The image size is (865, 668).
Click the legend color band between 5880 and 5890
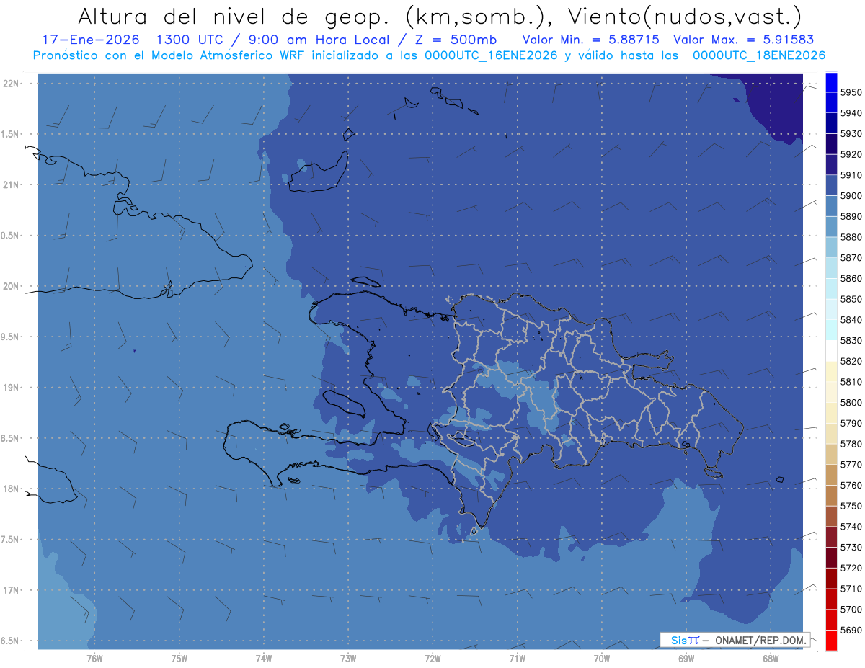point(831,227)
